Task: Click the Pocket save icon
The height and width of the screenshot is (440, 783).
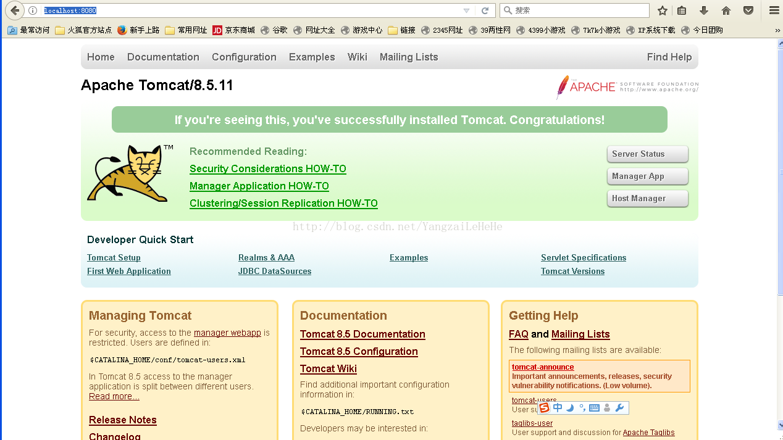Action: coord(748,10)
